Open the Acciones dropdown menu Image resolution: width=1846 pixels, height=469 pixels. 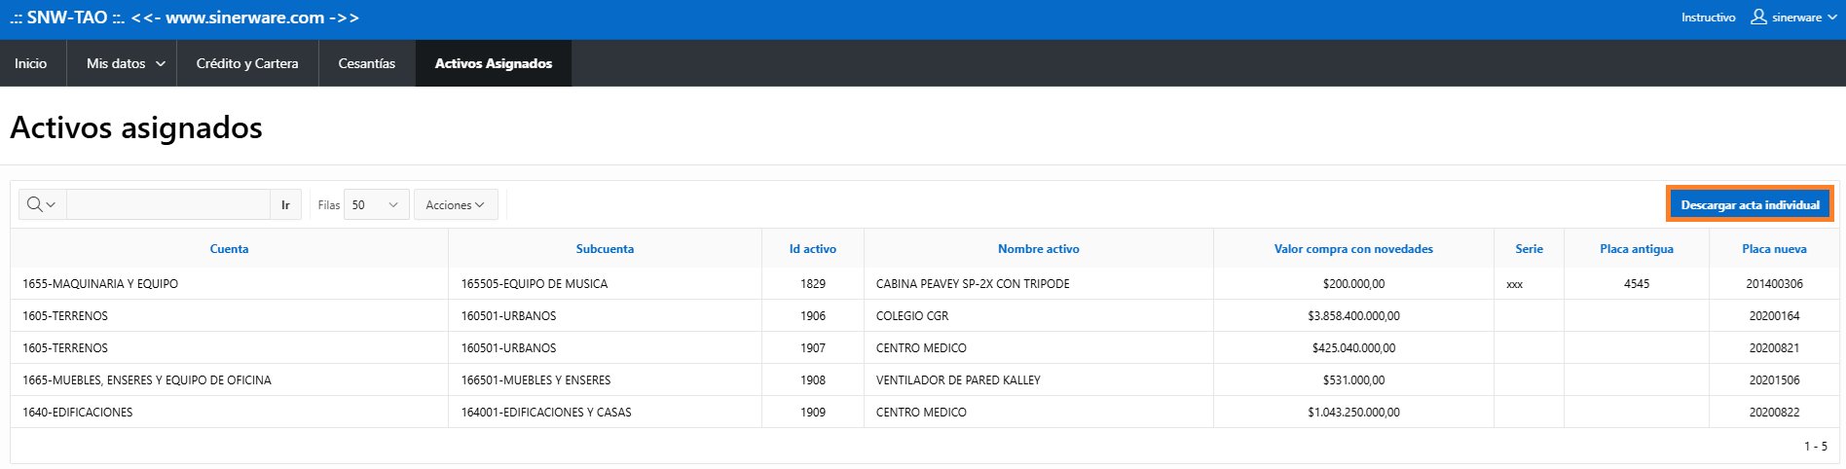tap(456, 204)
